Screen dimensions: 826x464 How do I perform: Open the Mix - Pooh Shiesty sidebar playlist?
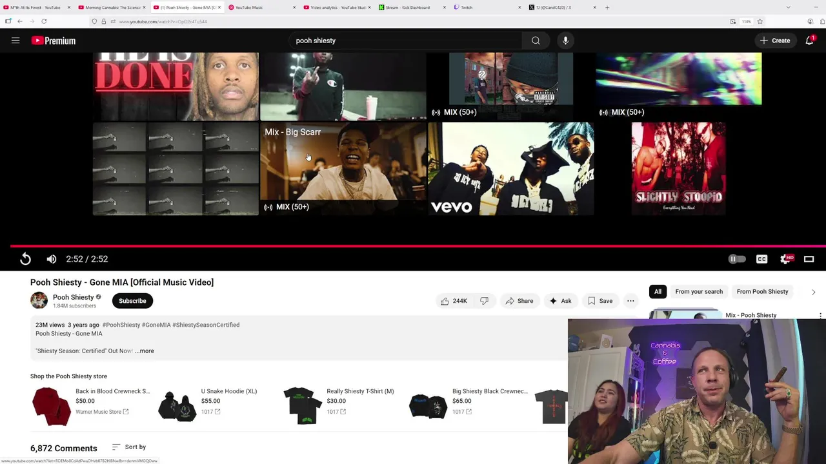[x=750, y=315]
